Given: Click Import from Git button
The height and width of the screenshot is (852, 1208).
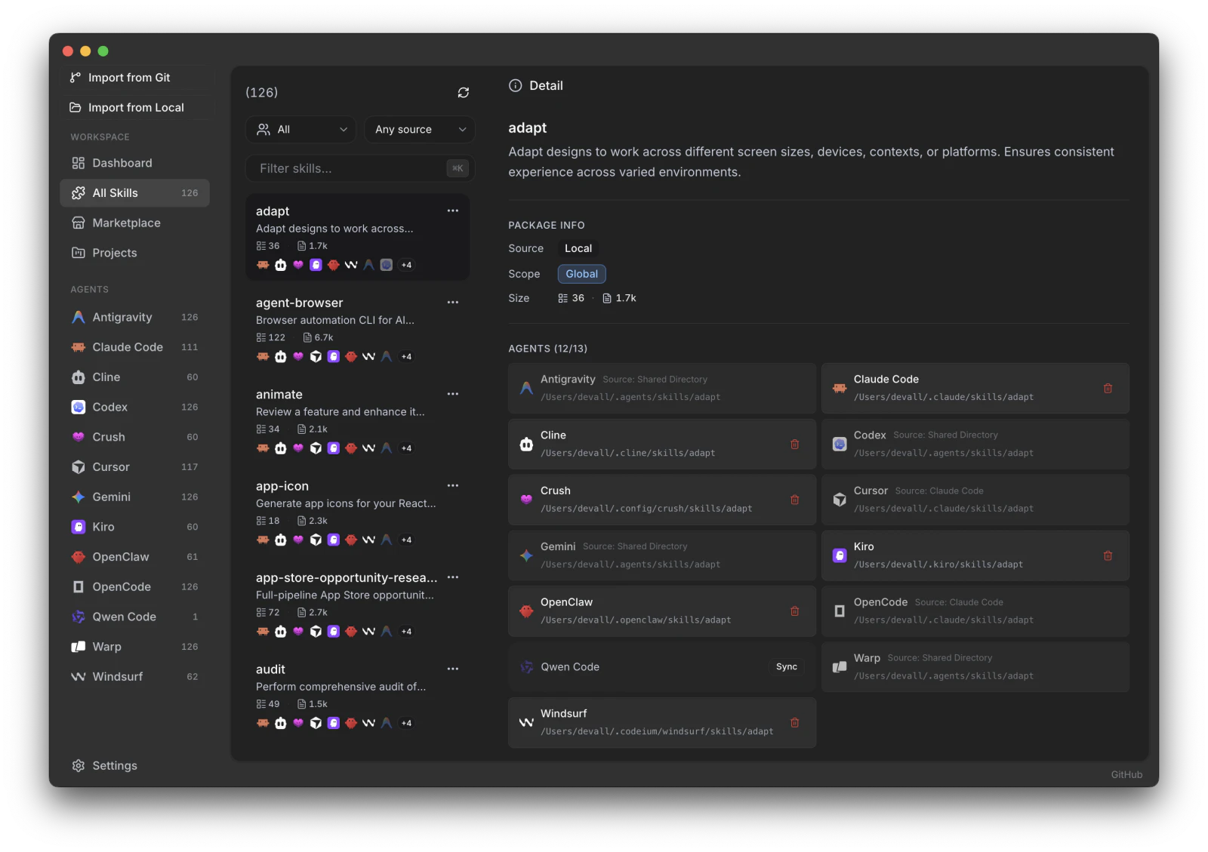Looking at the screenshot, I should [137, 78].
